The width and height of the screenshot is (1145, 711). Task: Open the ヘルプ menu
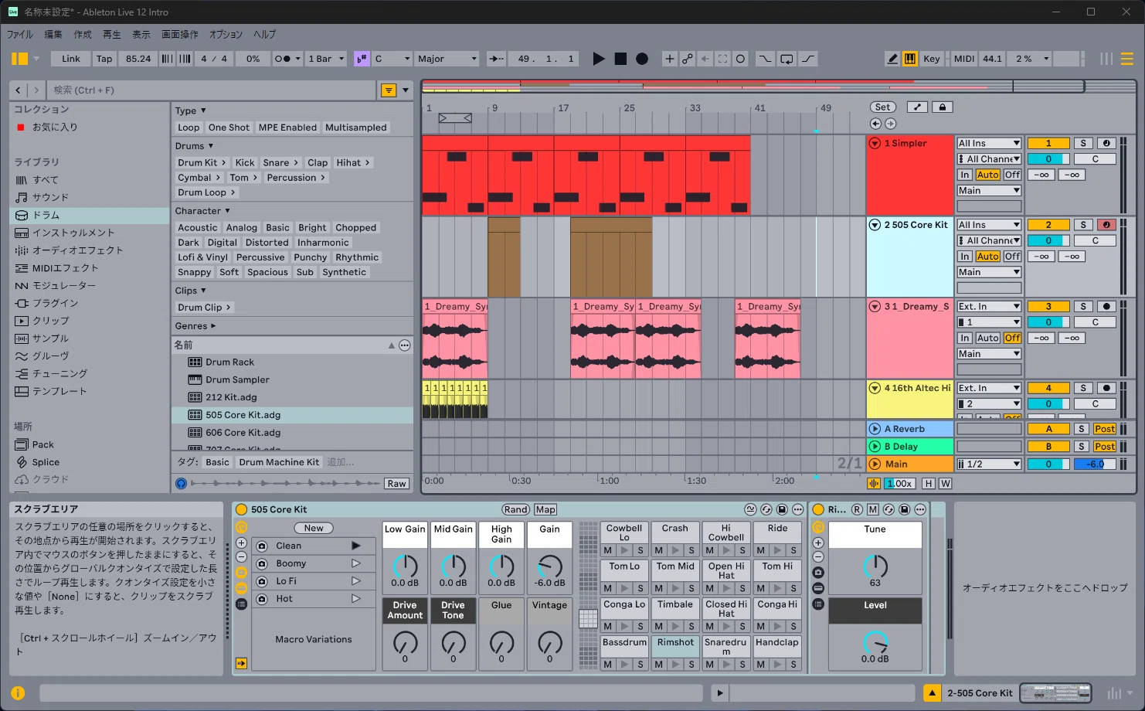(x=264, y=35)
